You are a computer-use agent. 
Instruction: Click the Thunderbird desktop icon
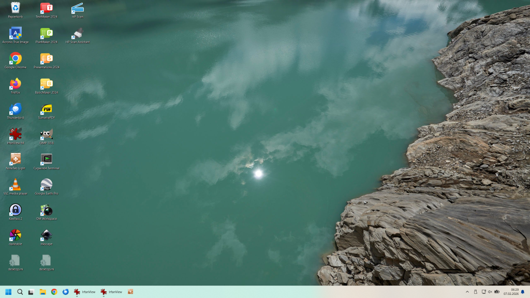point(16,109)
